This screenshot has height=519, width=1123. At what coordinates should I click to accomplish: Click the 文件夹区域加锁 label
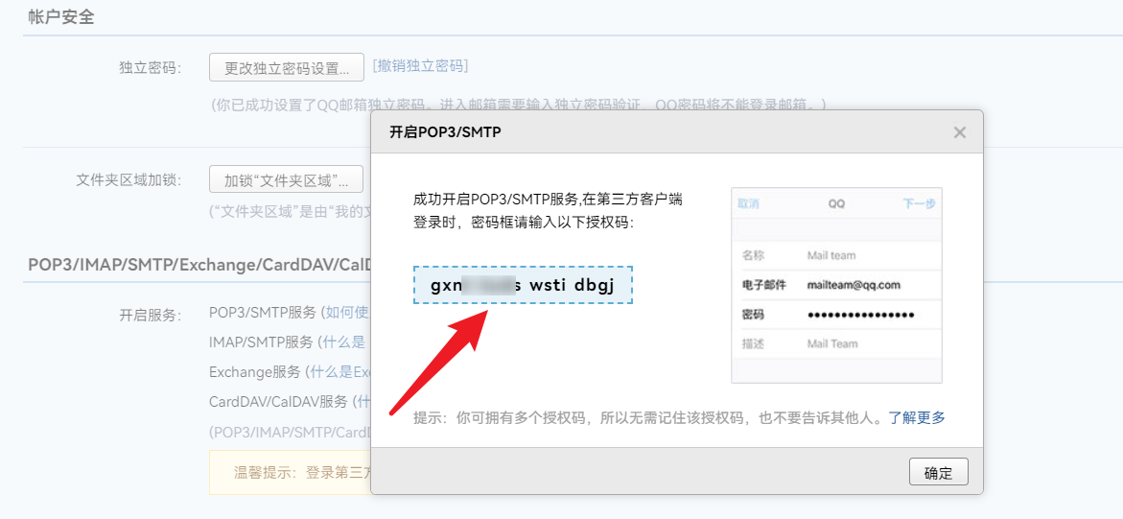[x=129, y=179]
